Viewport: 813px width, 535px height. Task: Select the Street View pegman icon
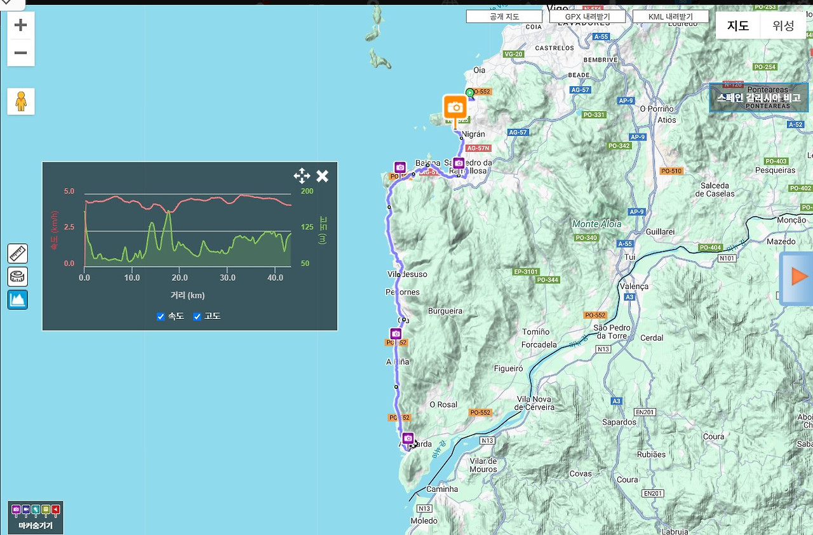21,102
